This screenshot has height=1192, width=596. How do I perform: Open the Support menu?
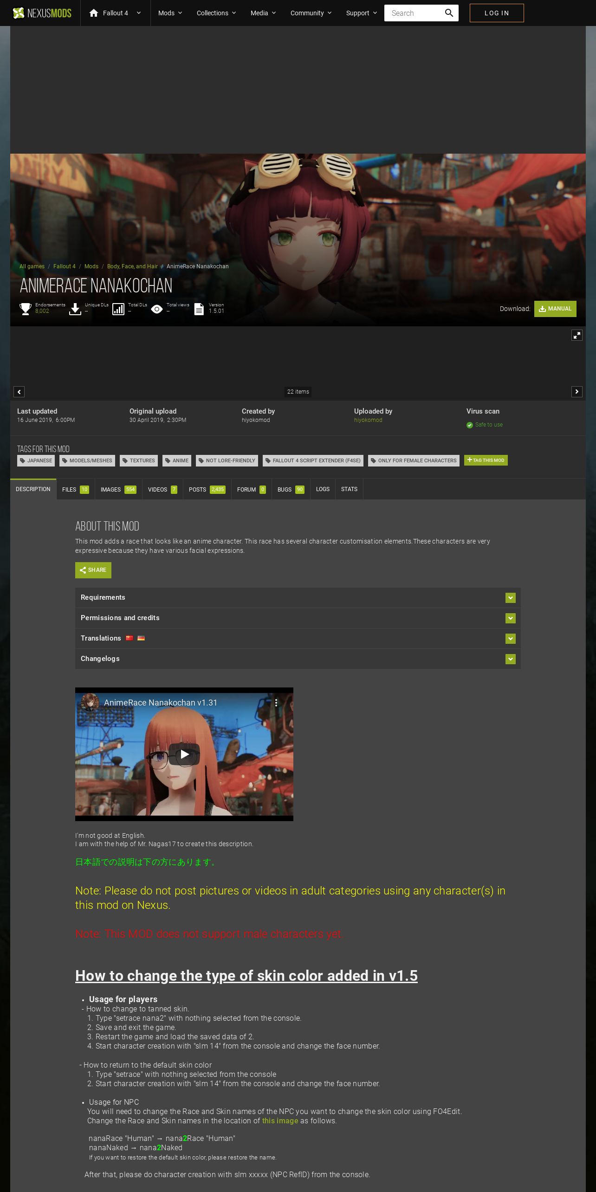[x=362, y=13]
